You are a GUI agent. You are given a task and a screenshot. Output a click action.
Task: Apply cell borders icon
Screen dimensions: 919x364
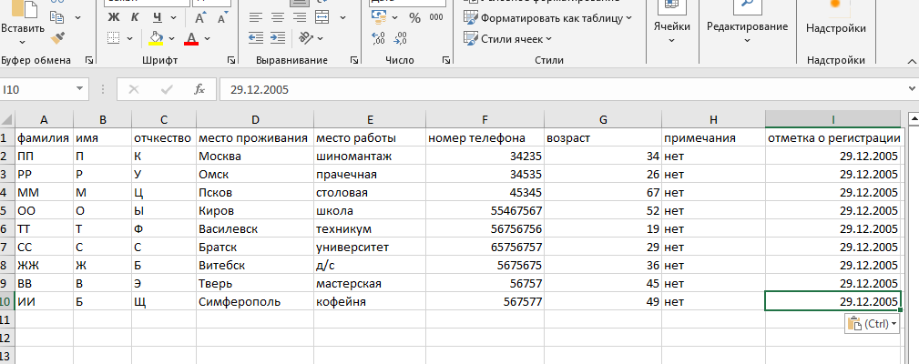pyautogui.click(x=114, y=38)
